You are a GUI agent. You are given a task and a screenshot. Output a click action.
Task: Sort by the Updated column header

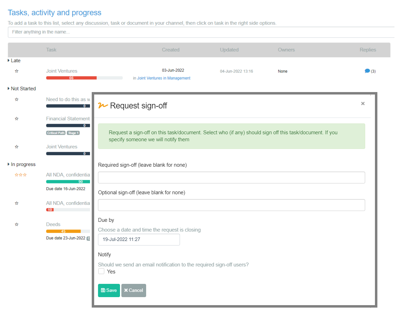click(x=229, y=50)
